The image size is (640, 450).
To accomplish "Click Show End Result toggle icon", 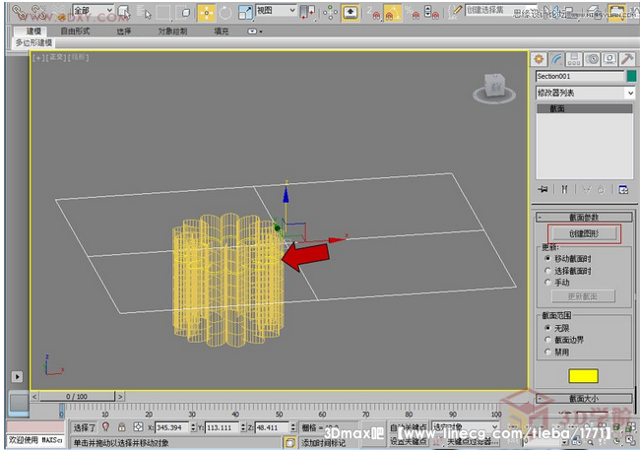I will coord(564,189).
